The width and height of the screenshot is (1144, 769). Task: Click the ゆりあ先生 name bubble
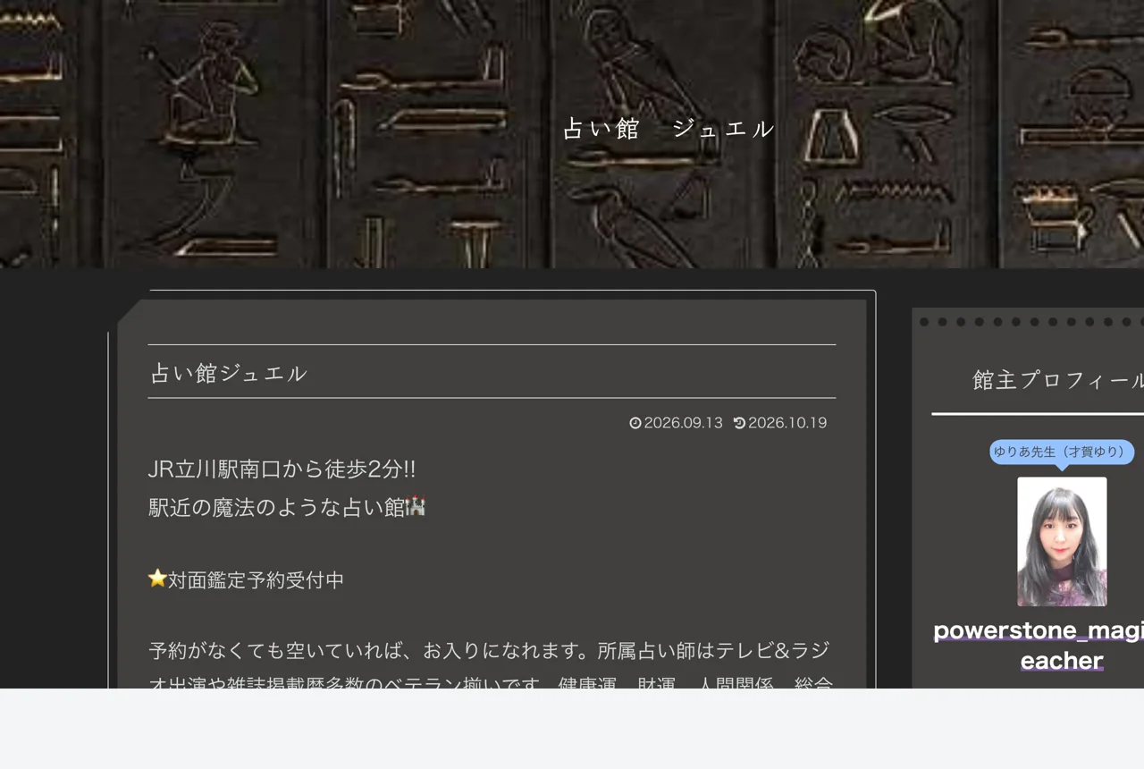pyautogui.click(x=1062, y=452)
